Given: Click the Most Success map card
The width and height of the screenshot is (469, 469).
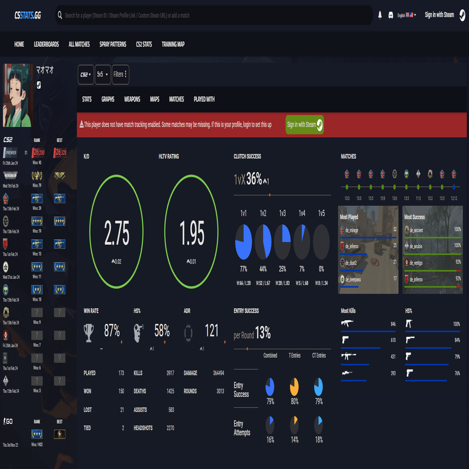Looking at the screenshot, I should (x=433, y=249).
